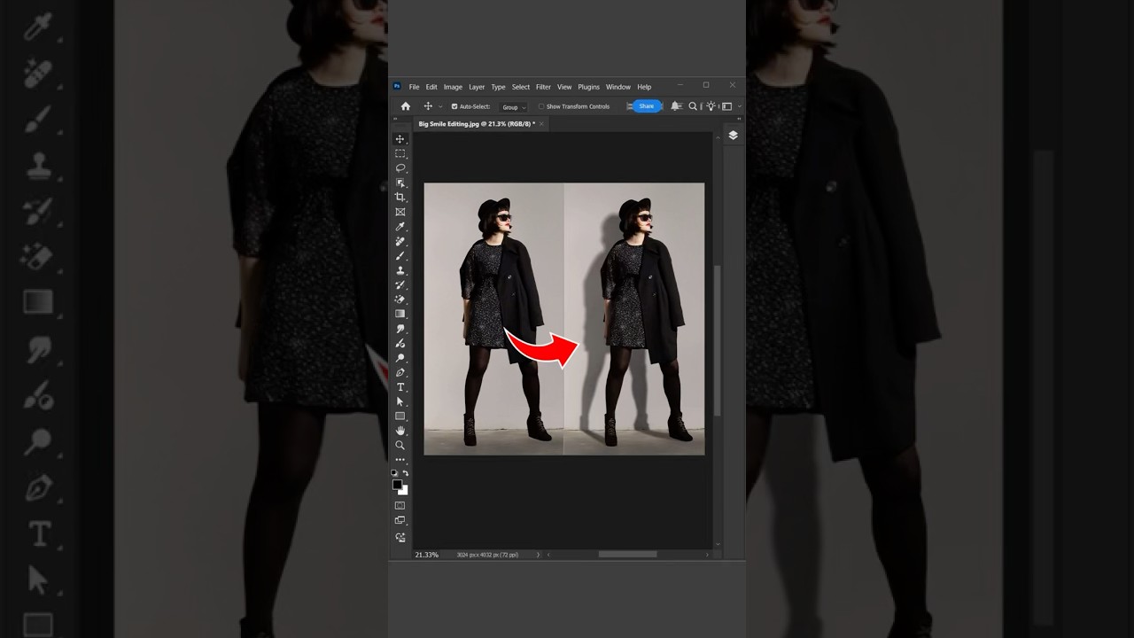The image size is (1134, 638).
Task: Select the Horizontal Type tool
Action: pyautogui.click(x=400, y=387)
